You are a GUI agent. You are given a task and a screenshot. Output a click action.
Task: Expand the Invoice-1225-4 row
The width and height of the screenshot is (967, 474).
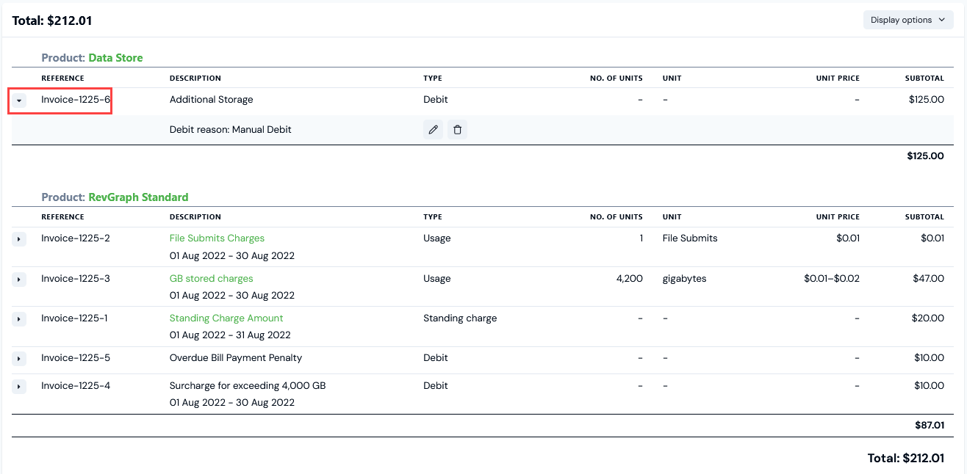[x=19, y=387]
